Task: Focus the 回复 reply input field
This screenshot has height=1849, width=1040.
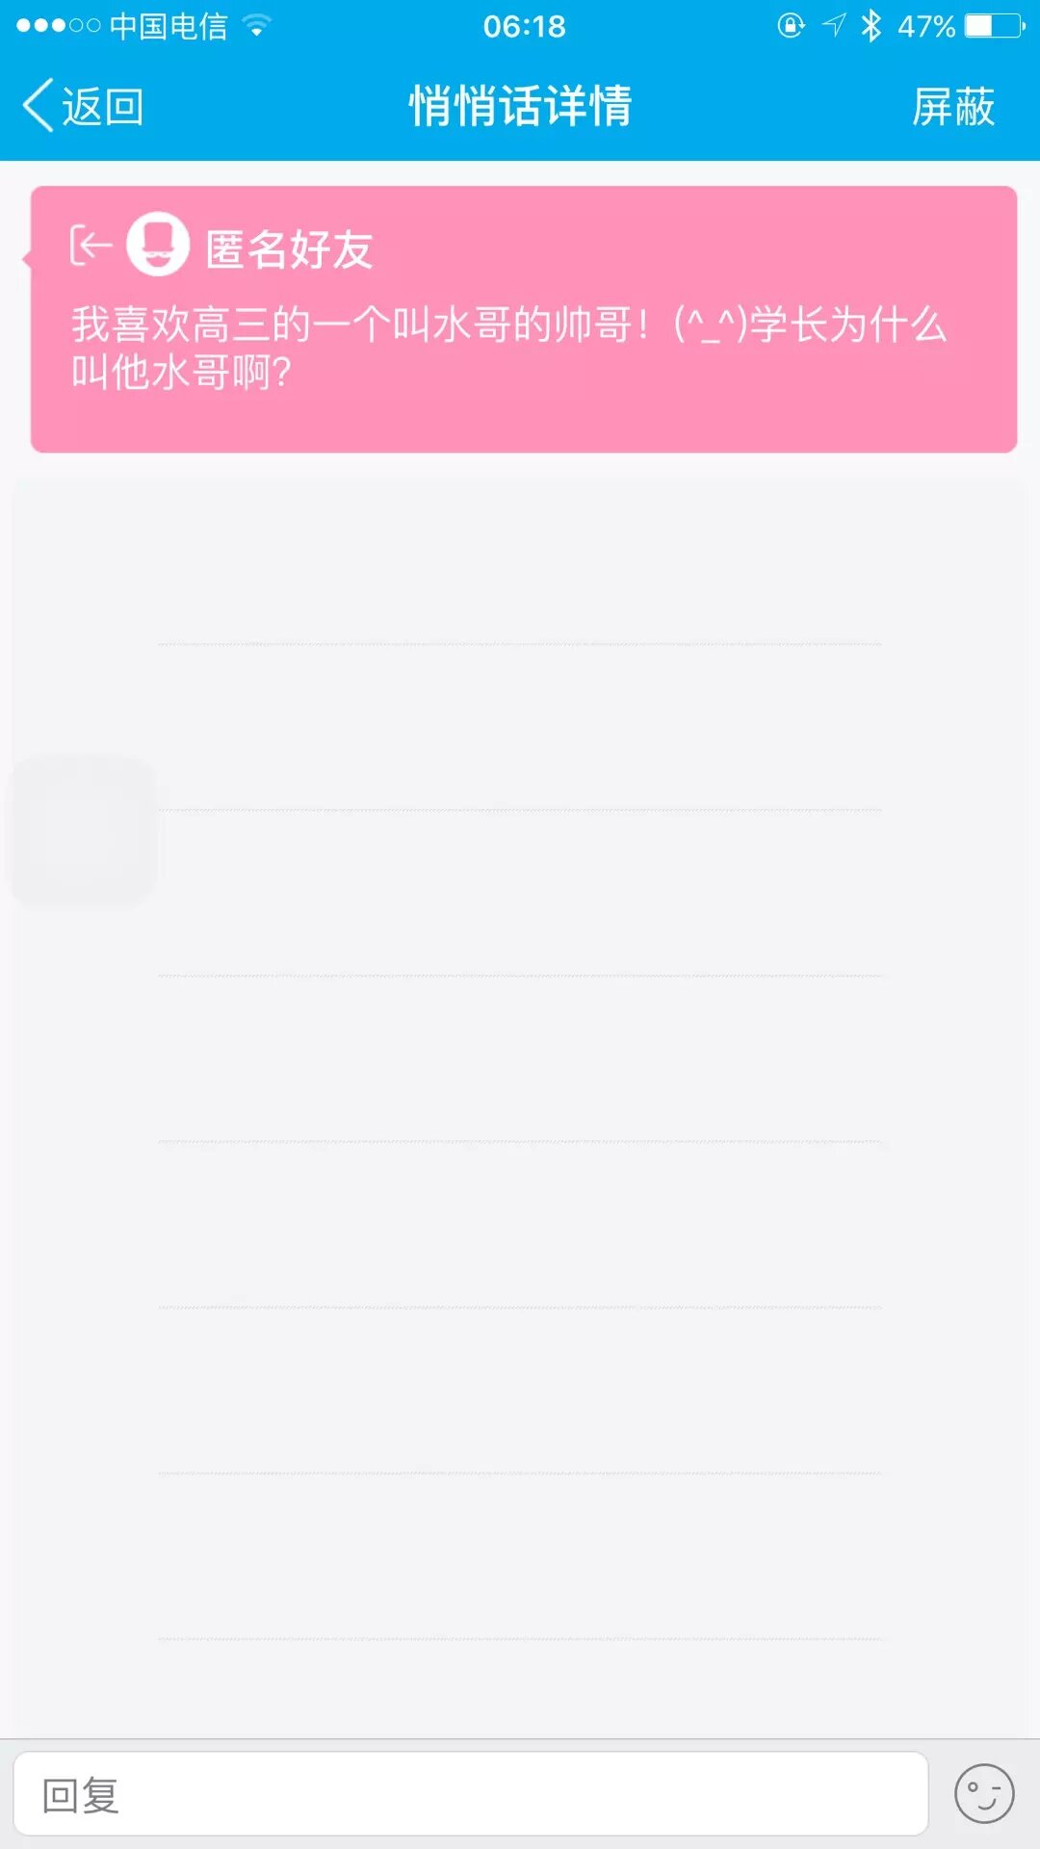Action: (470, 1794)
